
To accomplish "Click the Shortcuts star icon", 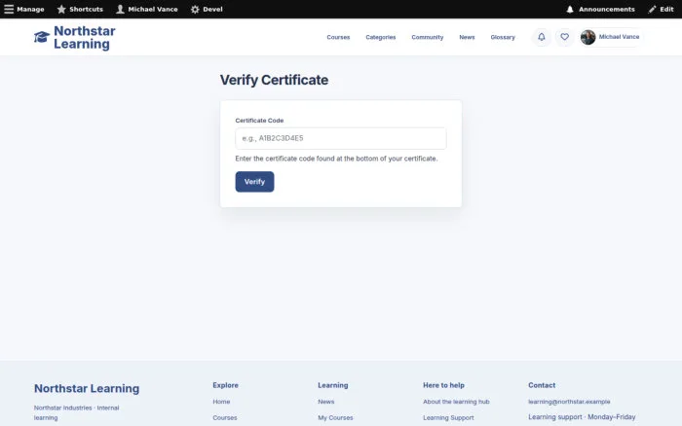I will tap(61, 9).
